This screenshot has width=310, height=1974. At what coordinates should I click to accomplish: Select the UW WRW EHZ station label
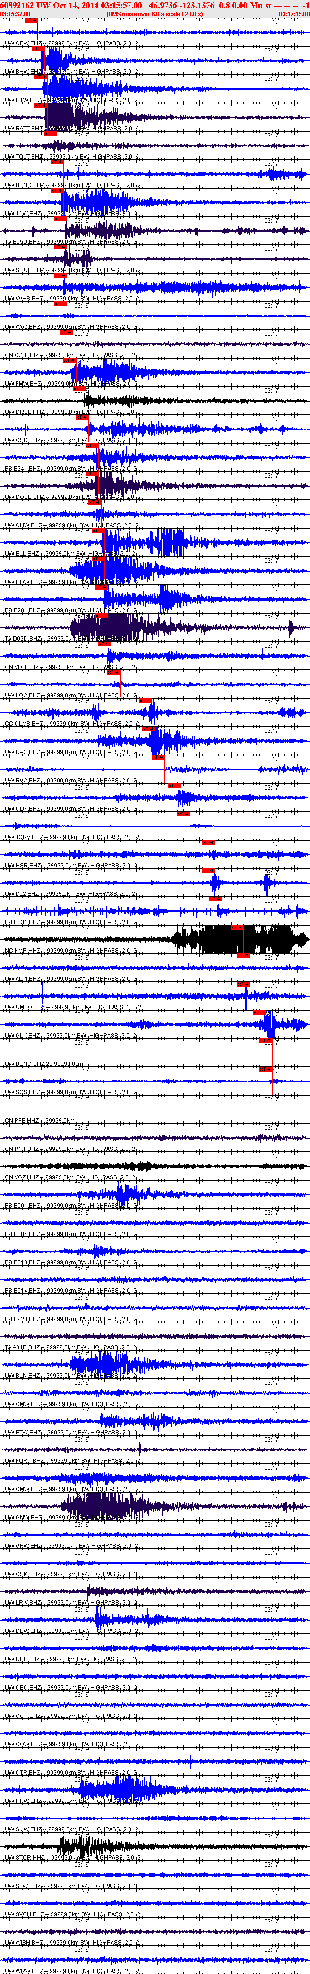tap(23, 1971)
